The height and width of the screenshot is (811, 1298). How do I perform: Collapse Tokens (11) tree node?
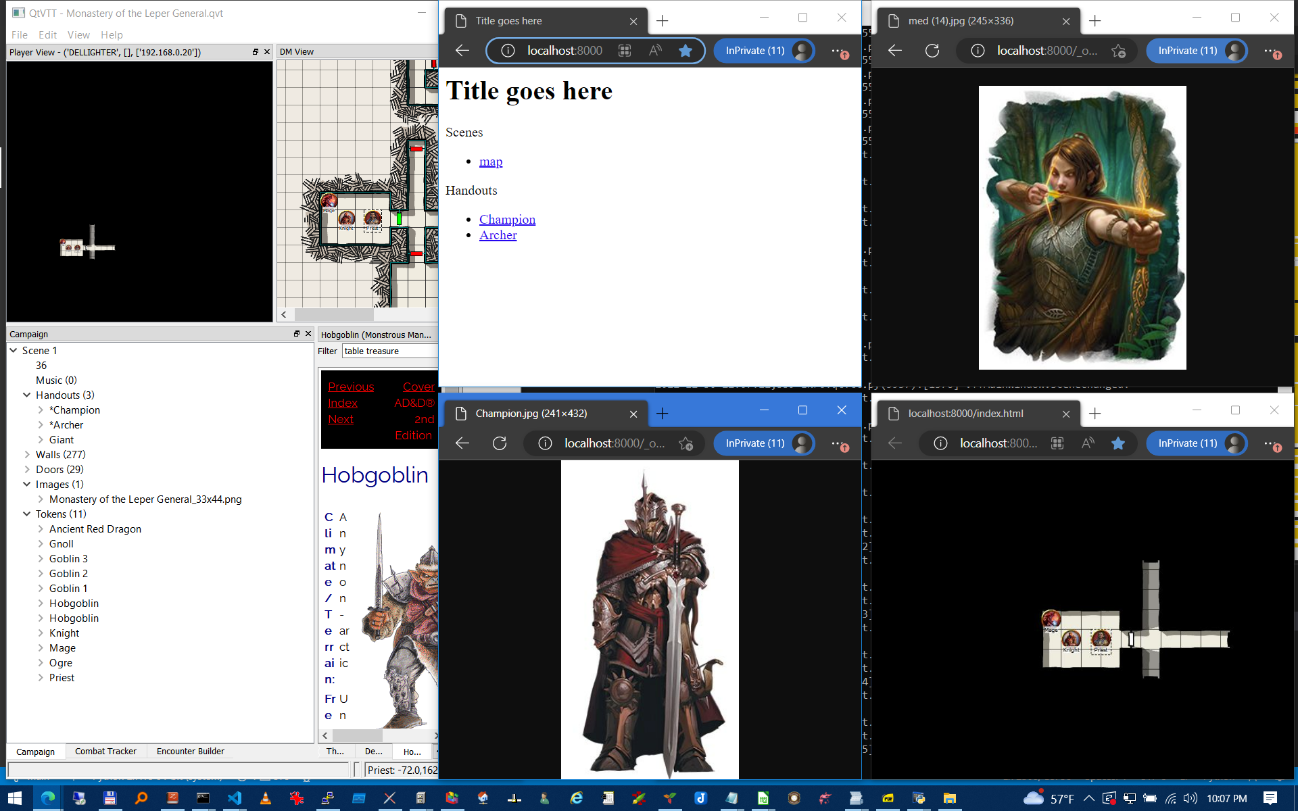coord(27,514)
